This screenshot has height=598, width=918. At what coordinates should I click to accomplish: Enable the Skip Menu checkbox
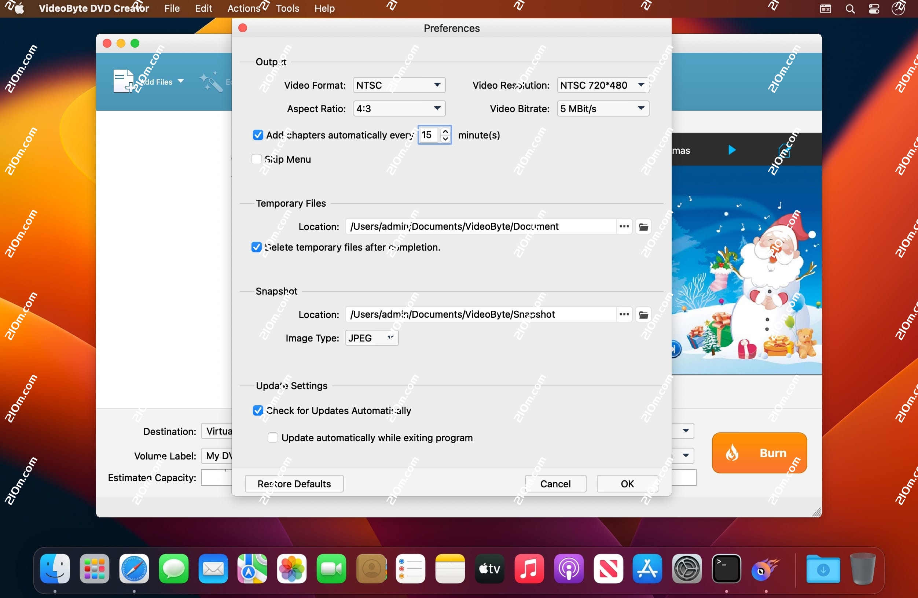[x=257, y=159]
